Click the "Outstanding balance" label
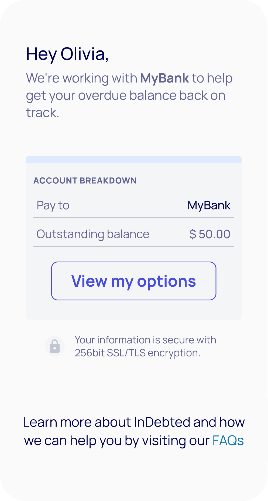The width and height of the screenshot is (268, 501). (x=93, y=234)
